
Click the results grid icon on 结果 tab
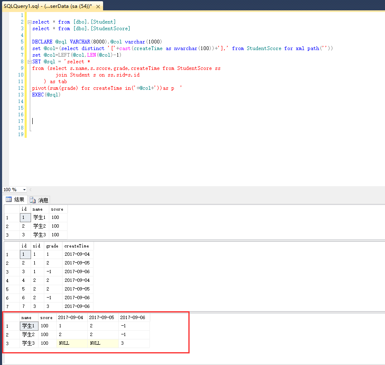pyautogui.click(x=9, y=199)
